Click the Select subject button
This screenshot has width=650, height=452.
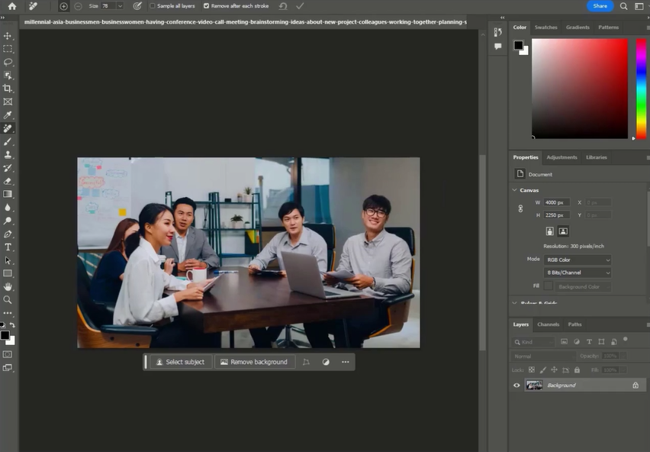pos(181,362)
